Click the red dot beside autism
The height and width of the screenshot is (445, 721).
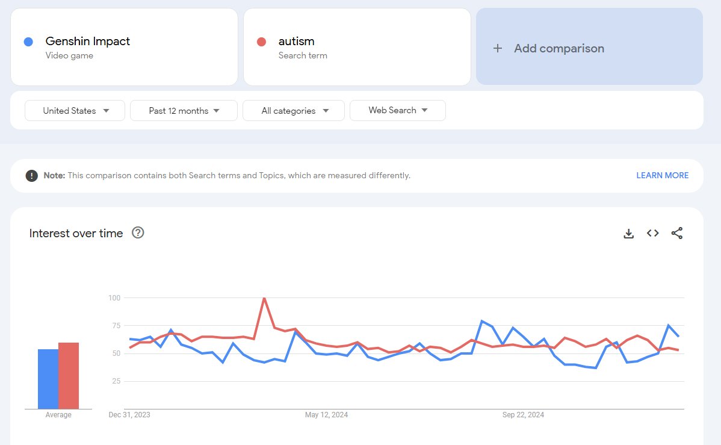pyautogui.click(x=262, y=42)
